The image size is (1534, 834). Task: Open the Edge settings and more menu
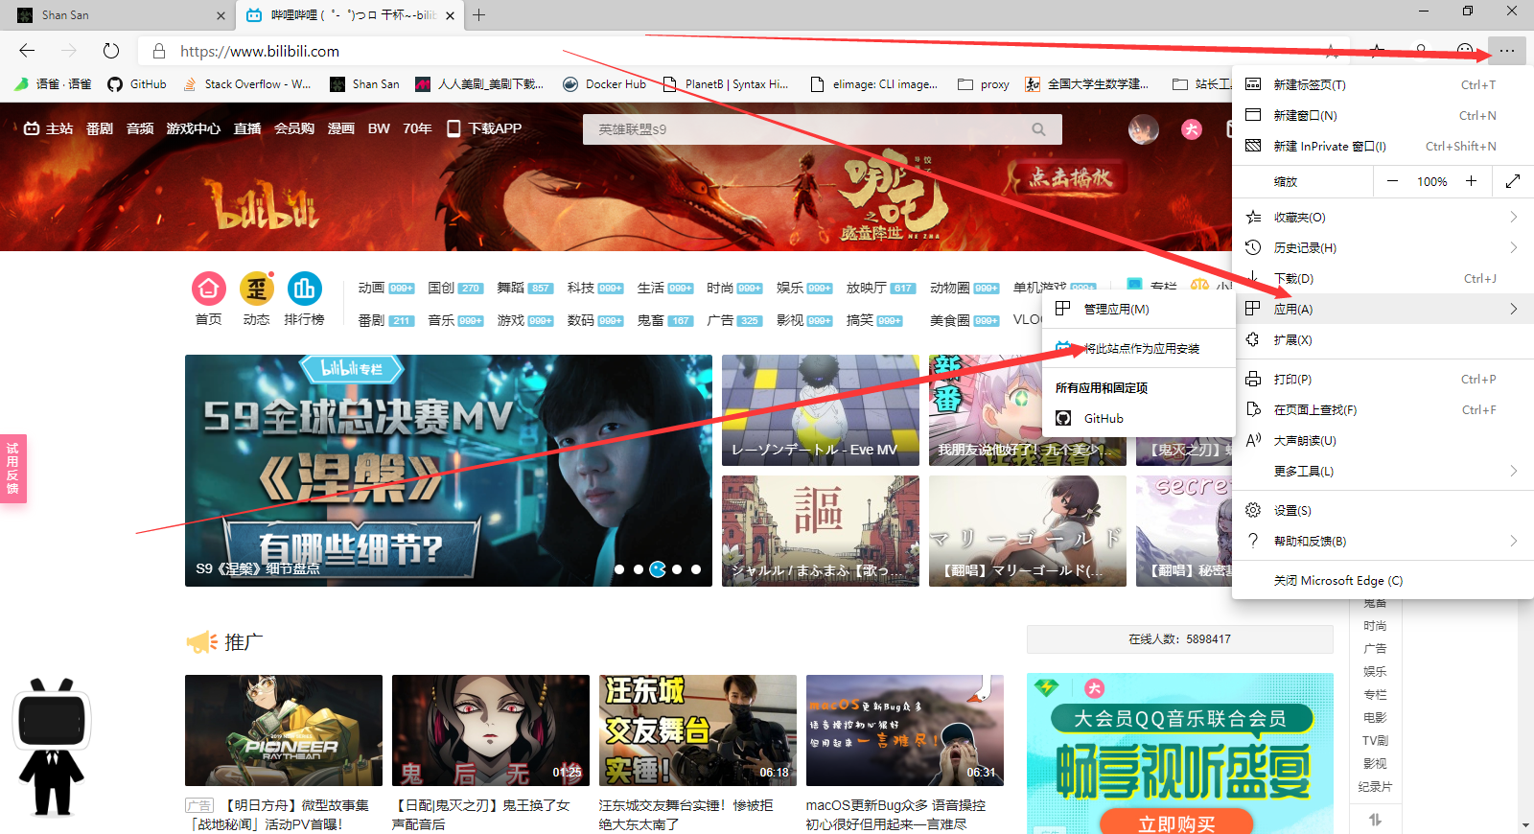[1507, 51]
